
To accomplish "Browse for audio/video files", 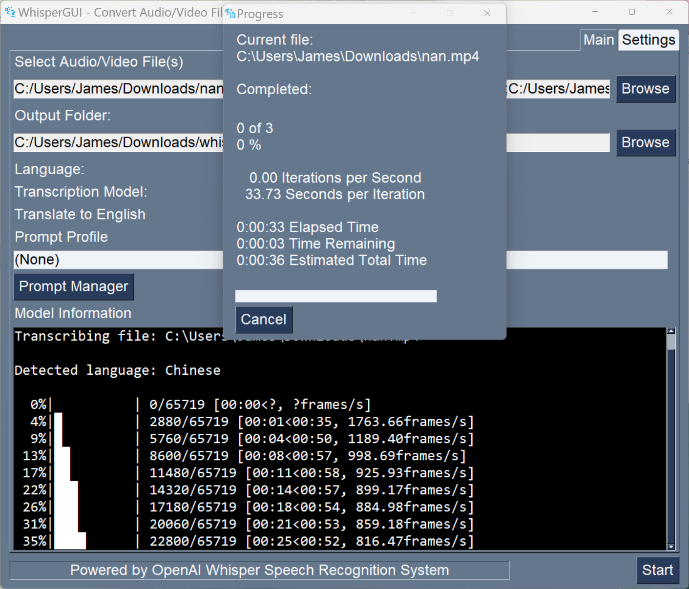I will 646,89.
